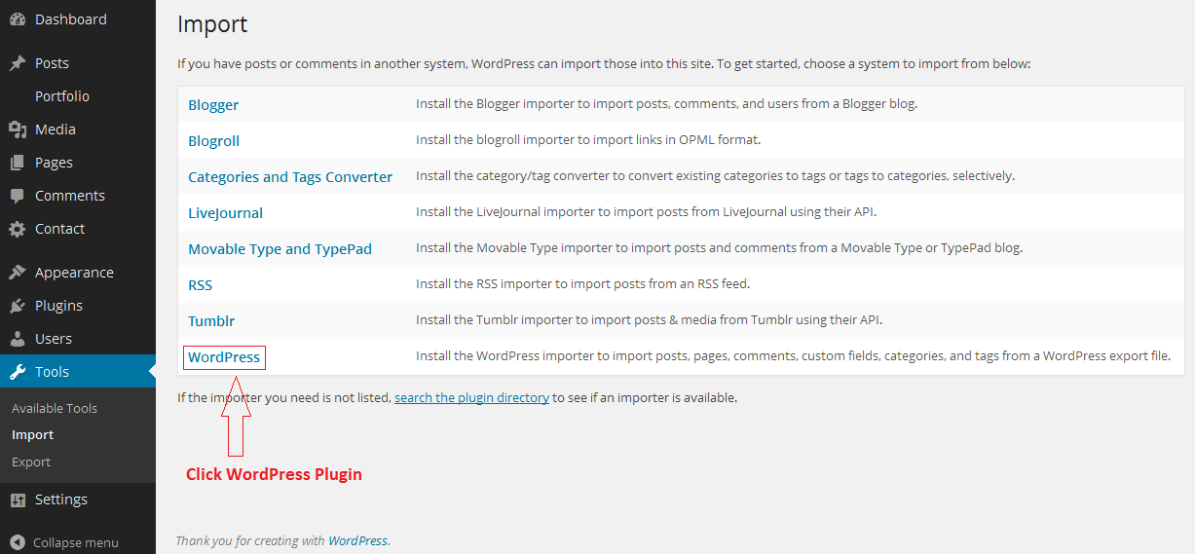Open the WordPress importer link
The width and height of the screenshot is (1195, 554).
[224, 357]
